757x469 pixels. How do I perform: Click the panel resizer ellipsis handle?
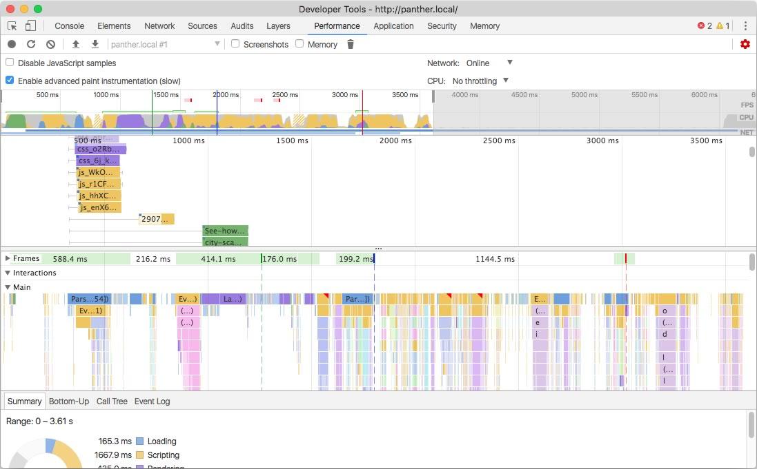[378, 249]
